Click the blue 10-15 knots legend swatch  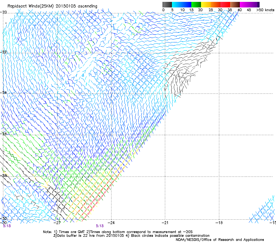tap(186, 4)
